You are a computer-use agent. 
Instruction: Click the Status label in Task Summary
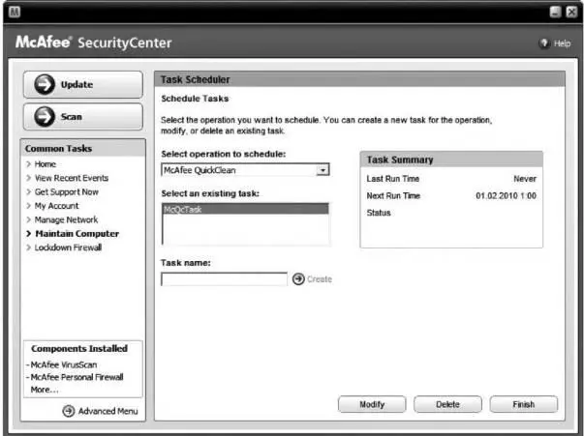[x=379, y=213]
